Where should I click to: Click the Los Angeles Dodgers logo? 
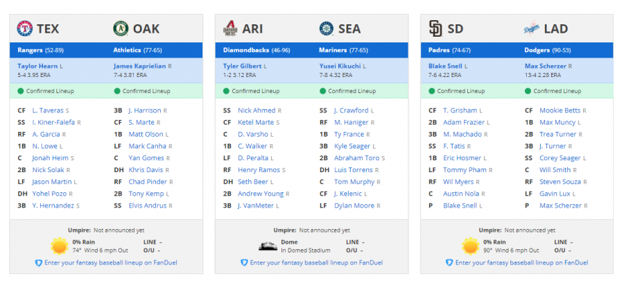click(532, 29)
